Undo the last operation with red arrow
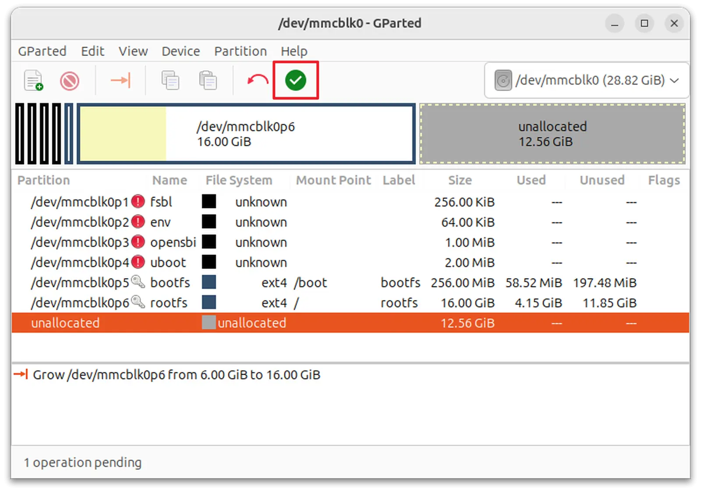The height and width of the screenshot is (491, 701). tap(258, 80)
